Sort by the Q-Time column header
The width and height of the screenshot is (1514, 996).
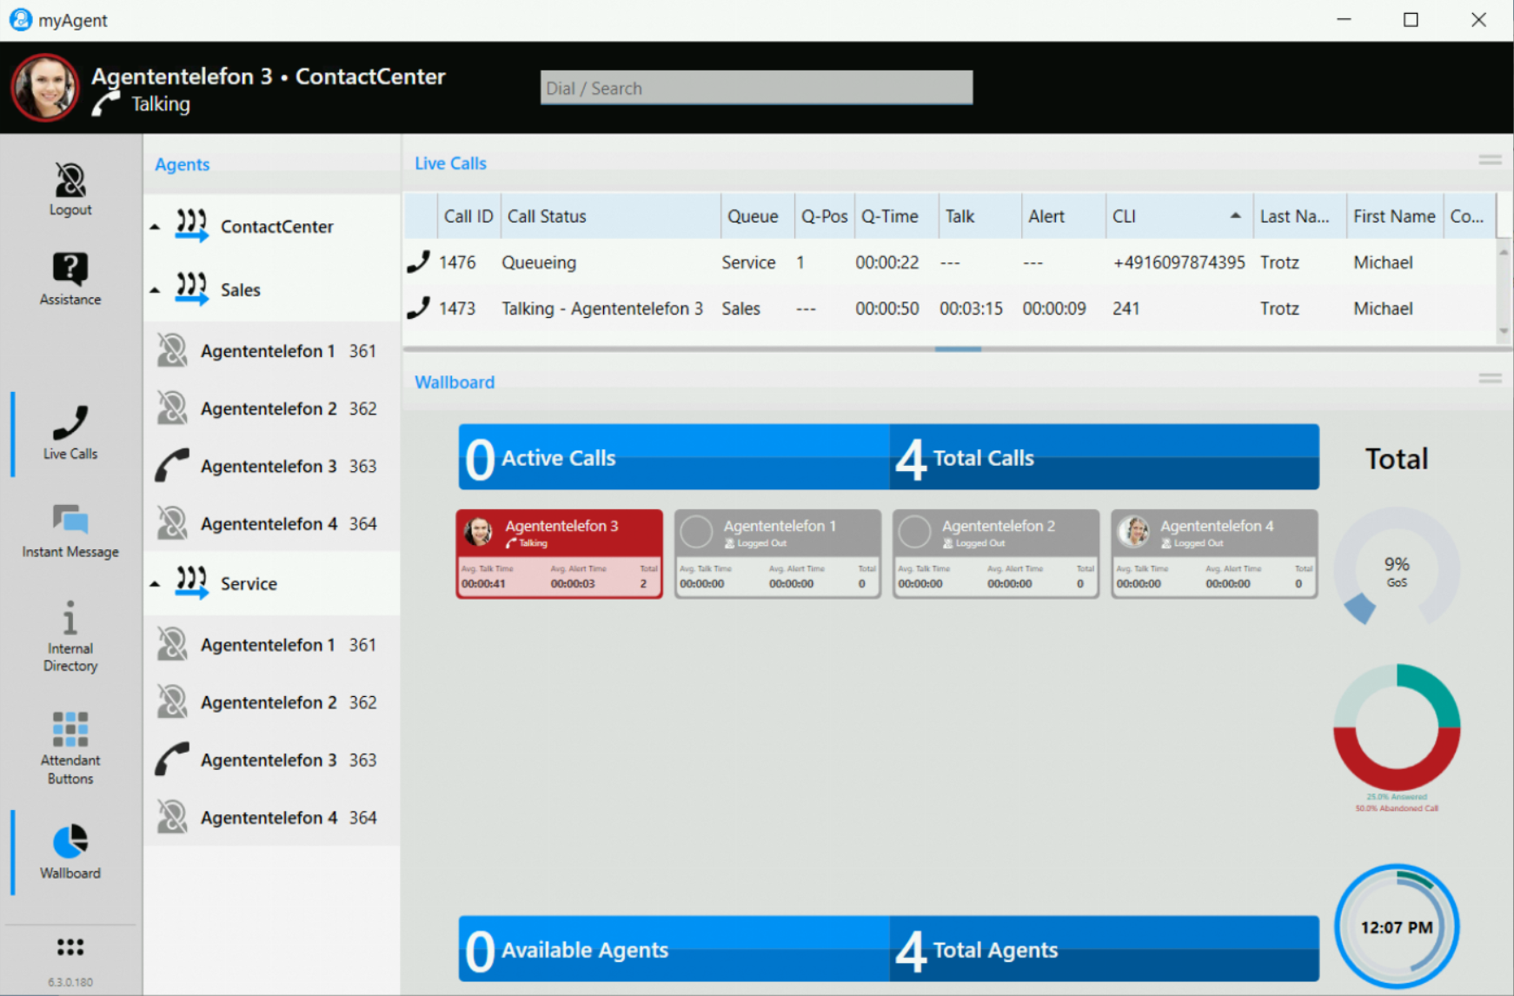point(896,216)
